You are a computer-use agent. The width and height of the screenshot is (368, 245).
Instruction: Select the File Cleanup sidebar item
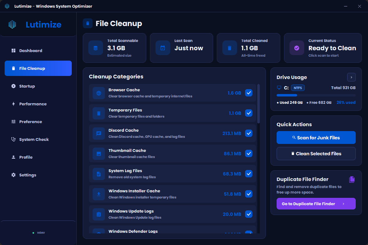pyautogui.click(x=38, y=68)
